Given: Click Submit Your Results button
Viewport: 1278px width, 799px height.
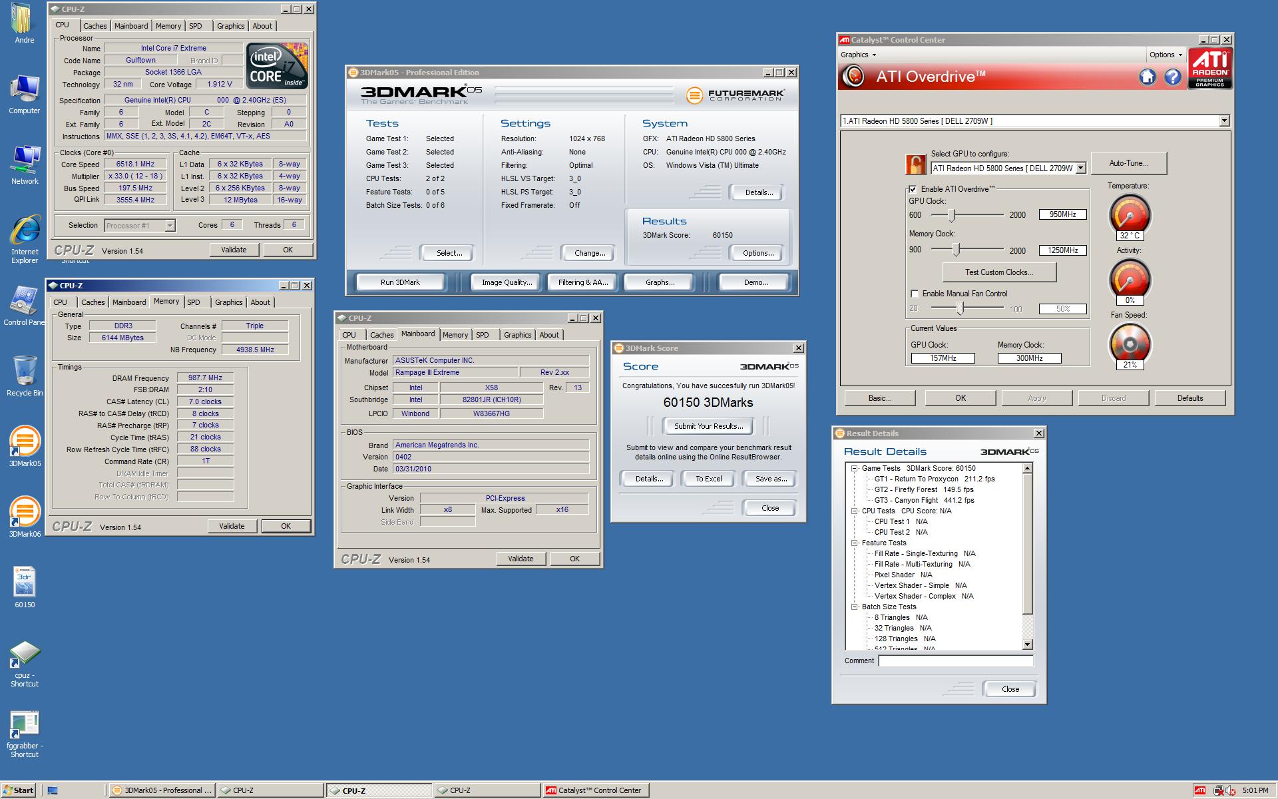Looking at the screenshot, I should (709, 426).
